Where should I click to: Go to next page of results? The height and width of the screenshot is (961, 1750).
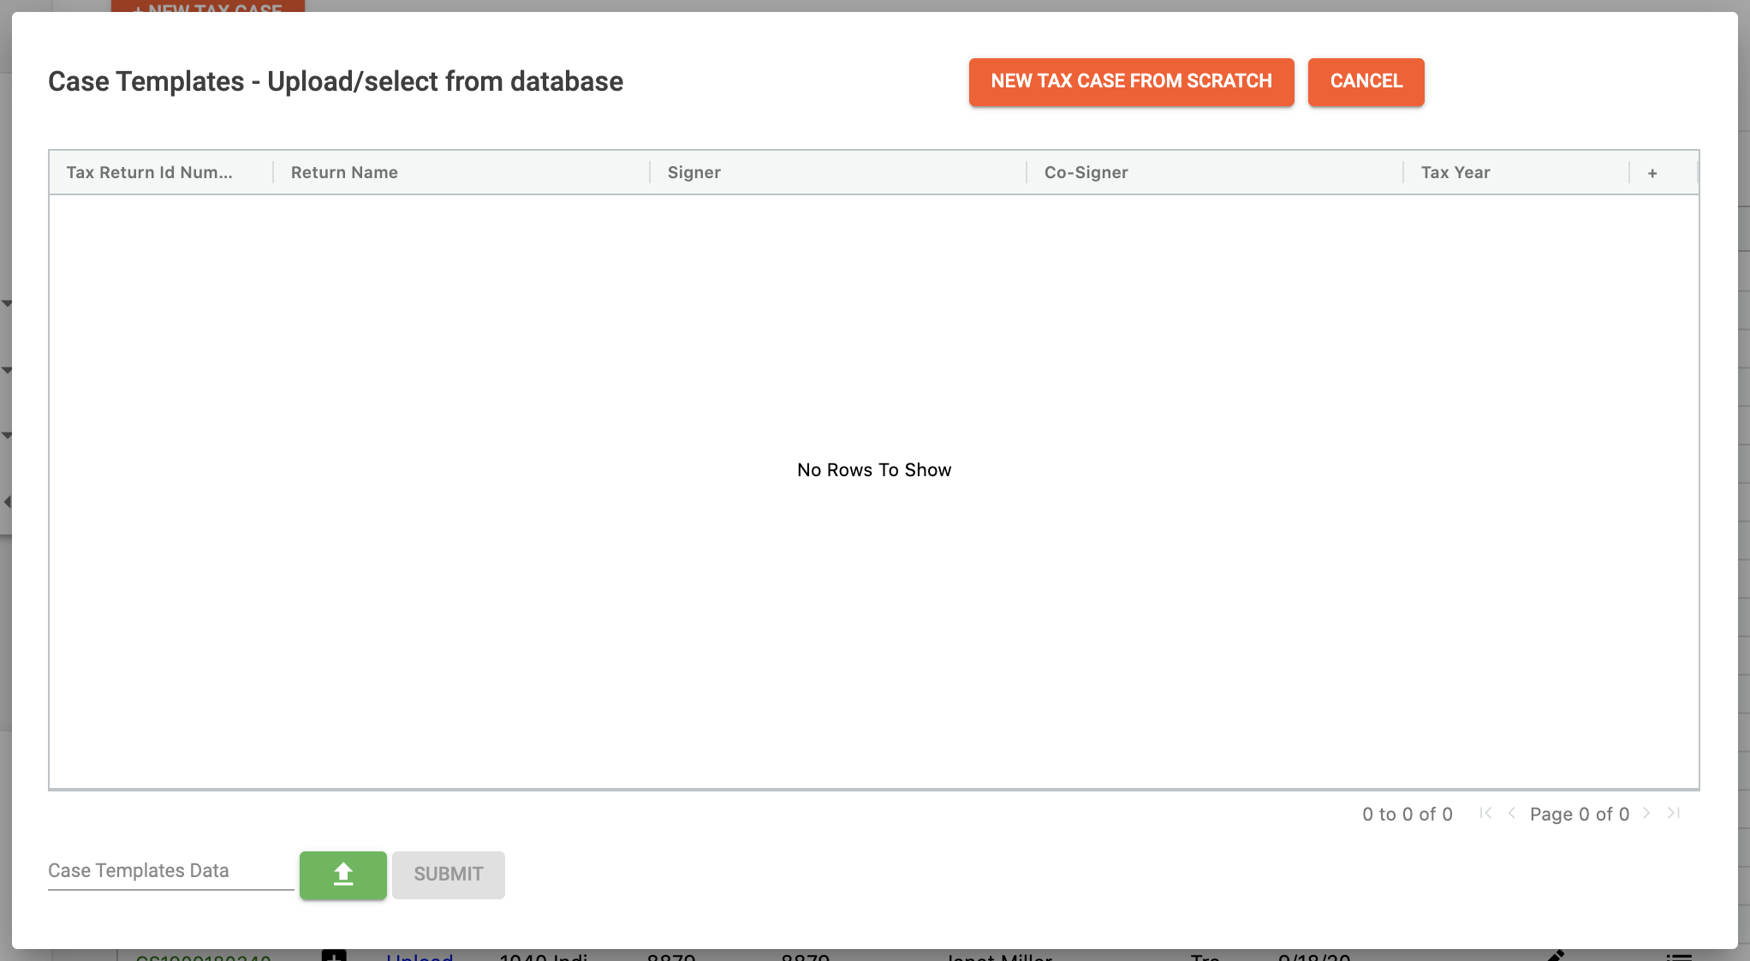click(x=1646, y=814)
